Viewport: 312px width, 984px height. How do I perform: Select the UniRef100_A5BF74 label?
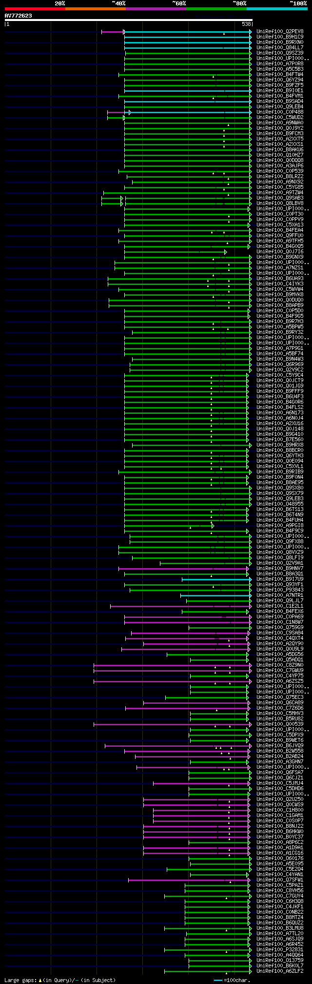(280, 353)
